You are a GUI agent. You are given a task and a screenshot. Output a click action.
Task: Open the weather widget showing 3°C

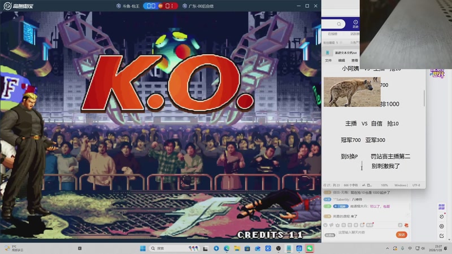point(14,248)
